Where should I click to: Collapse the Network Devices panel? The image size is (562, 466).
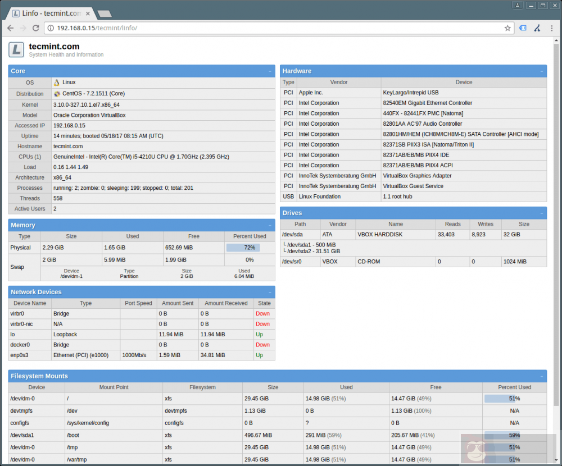(270, 292)
